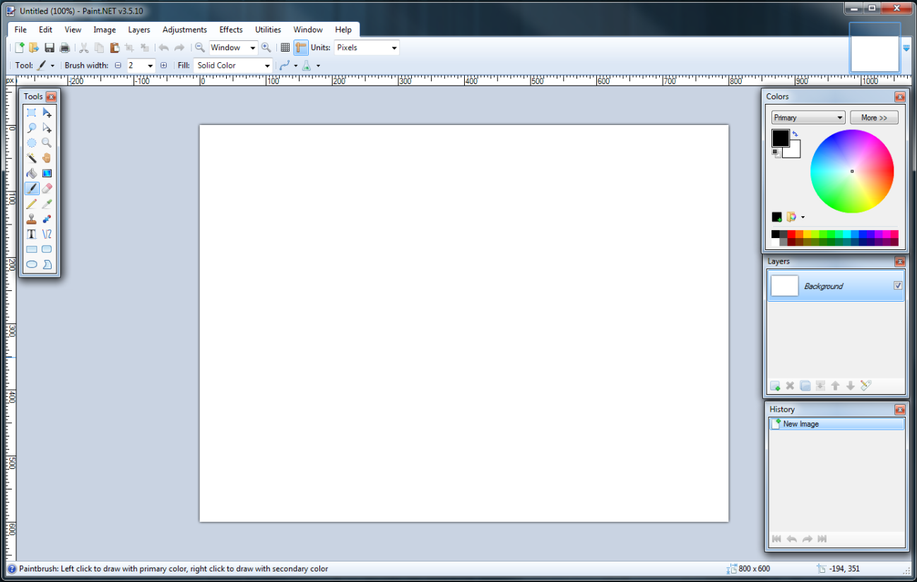Click the secondary white color swatch
This screenshot has height=582, width=917.
(794, 152)
